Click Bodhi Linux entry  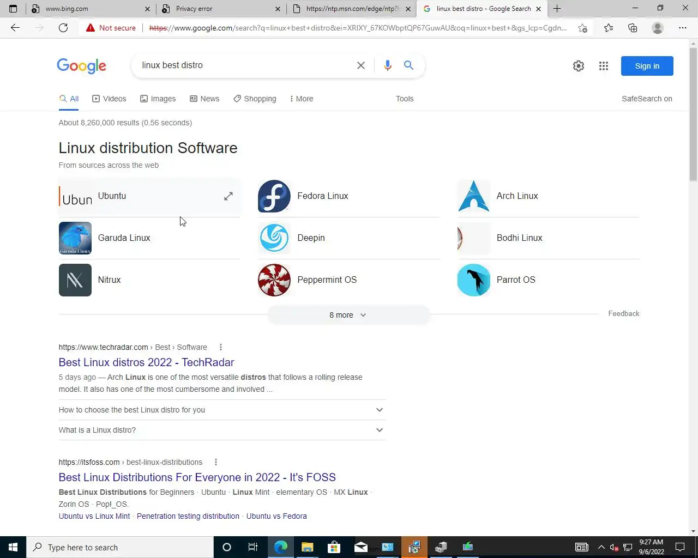pyautogui.click(x=548, y=238)
